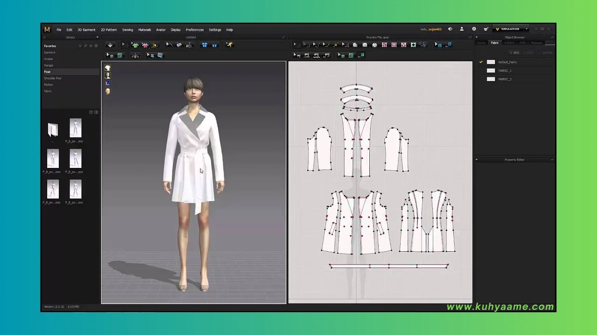Toggle the skin render style icon in 3D viewport

point(108,91)
